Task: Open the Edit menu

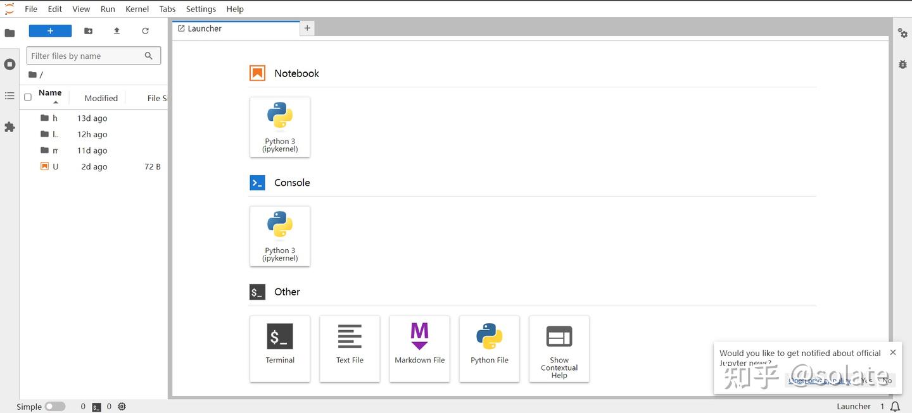Action: (x=55, y=9)
